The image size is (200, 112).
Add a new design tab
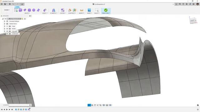(176, 4)
